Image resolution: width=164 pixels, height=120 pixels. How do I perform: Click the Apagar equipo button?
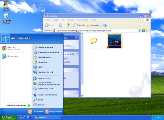click(x=54, y=112)
